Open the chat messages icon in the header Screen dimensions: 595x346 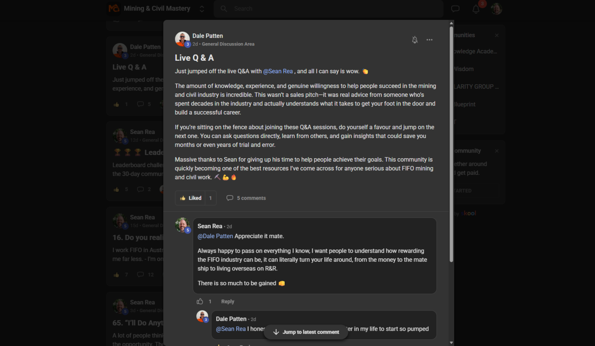455,9
